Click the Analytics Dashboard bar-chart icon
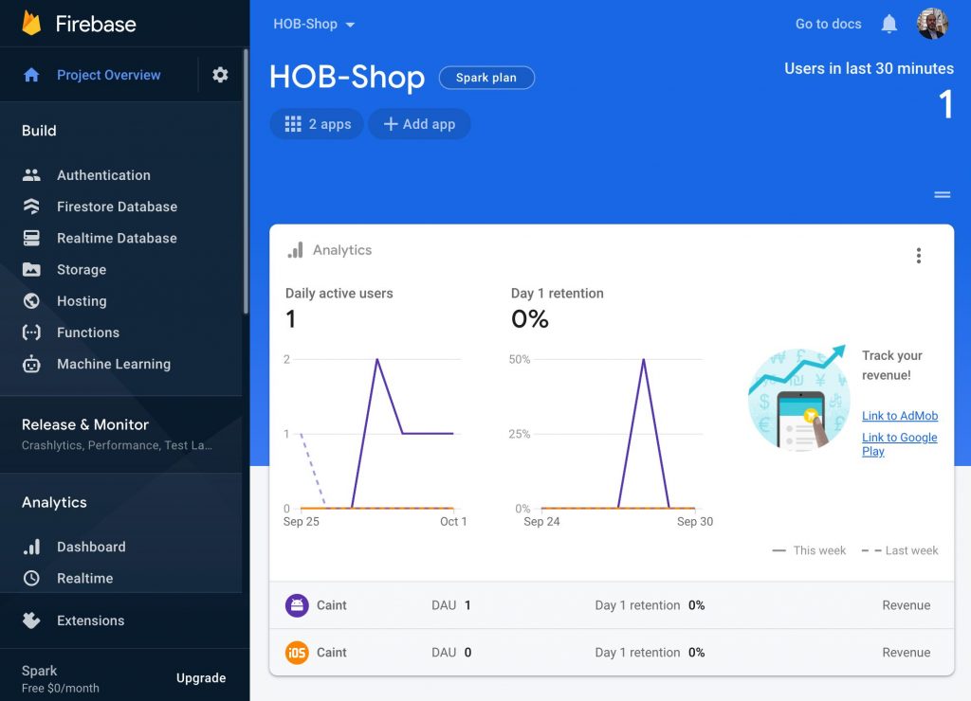Image resolution: width=971 pixels, height=701 pixels. (x=31, y=547)
